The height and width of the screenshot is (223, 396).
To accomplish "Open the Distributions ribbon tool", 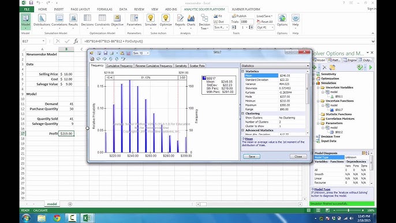I will [x=42, y=18].
